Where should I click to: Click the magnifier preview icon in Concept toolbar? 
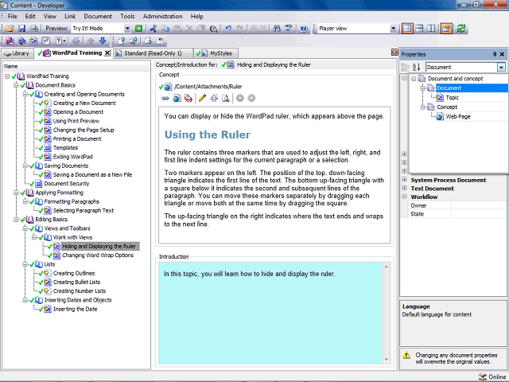pyautogui.click(x=226, y=98)
